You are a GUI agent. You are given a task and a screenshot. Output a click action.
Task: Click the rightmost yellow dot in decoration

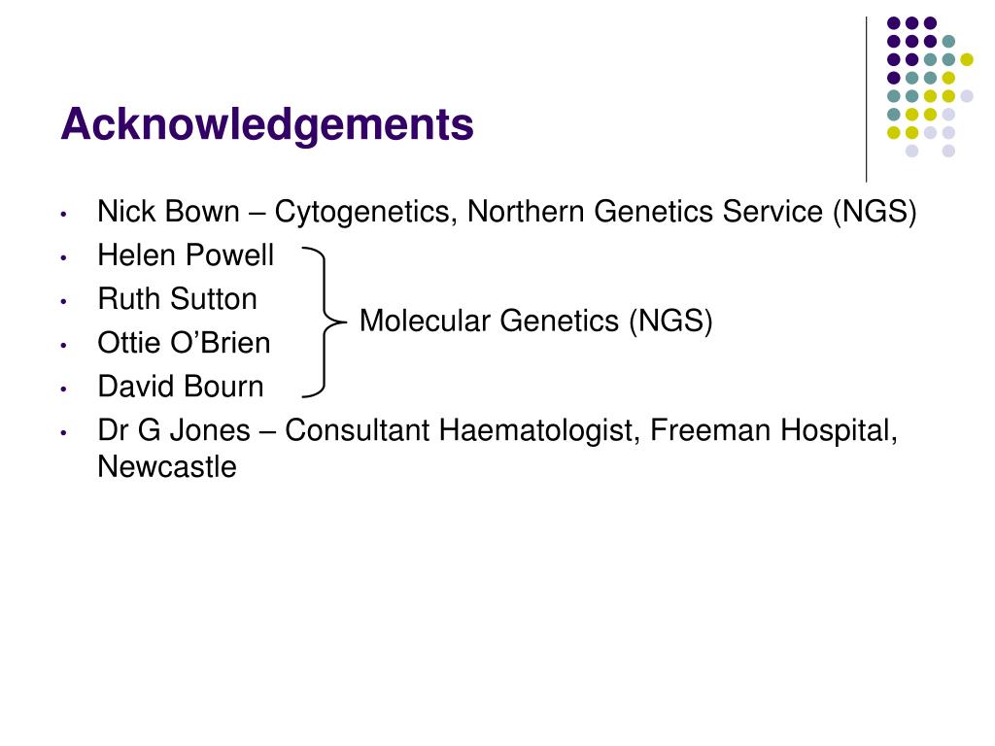(x=967, y=59)
